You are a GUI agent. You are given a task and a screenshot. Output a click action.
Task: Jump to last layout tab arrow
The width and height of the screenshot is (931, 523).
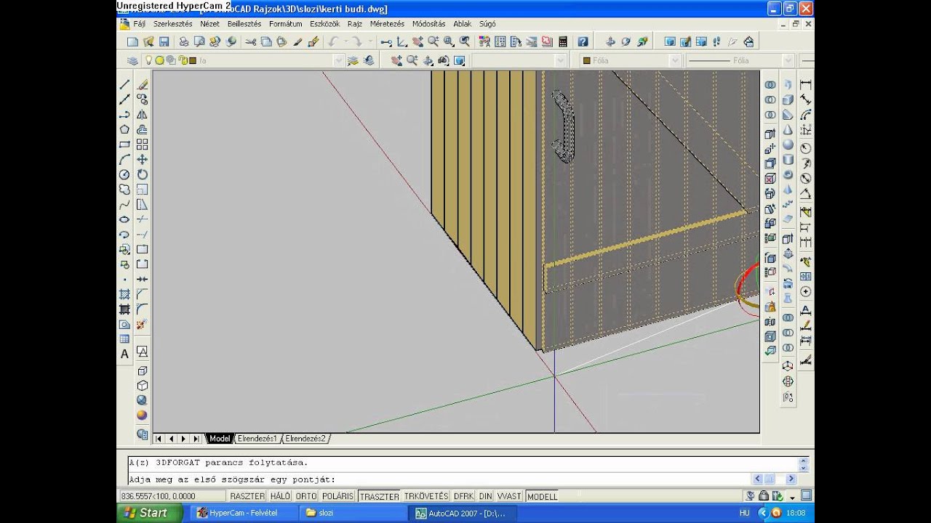[x=196, y=439]
